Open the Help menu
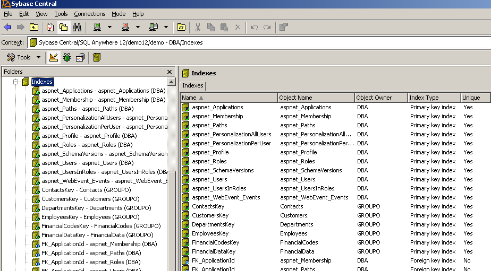The image size is (491, 271). click(x=138, y=14)
